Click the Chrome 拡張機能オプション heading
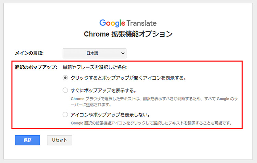The width and height of the screenshot is (257, 163). [128, 34]
